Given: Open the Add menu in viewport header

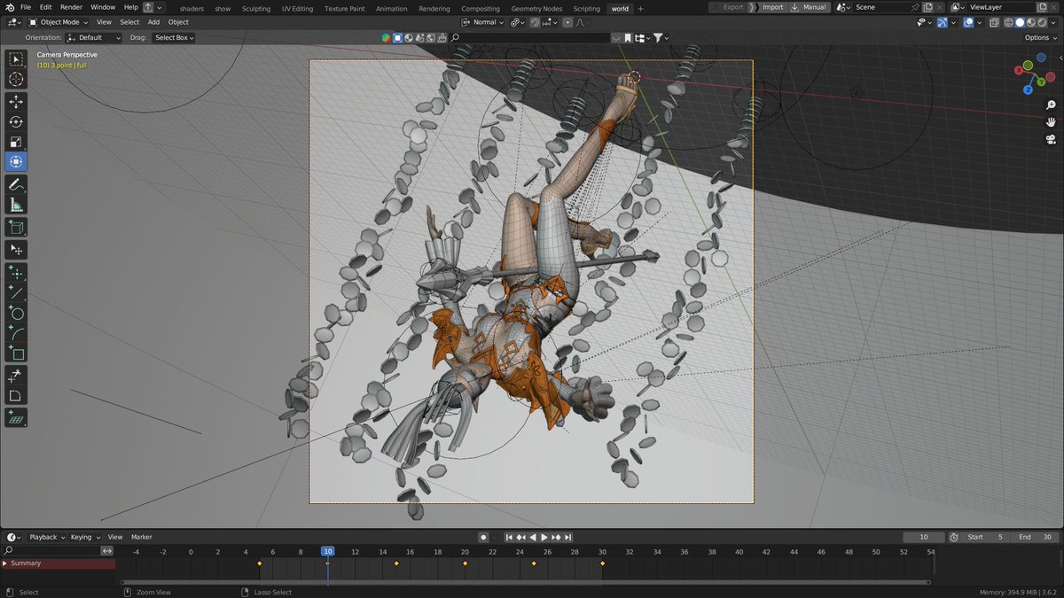Looking at the screenshot, I should [153, 22].
